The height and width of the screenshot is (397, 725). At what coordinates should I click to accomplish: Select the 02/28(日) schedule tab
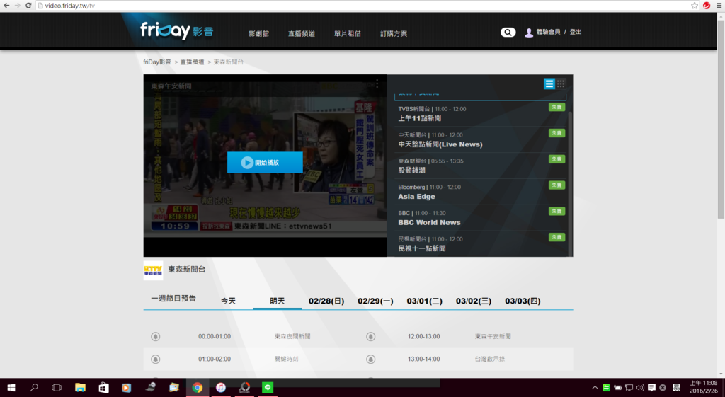pyautogui.click(x=326, y=301)
